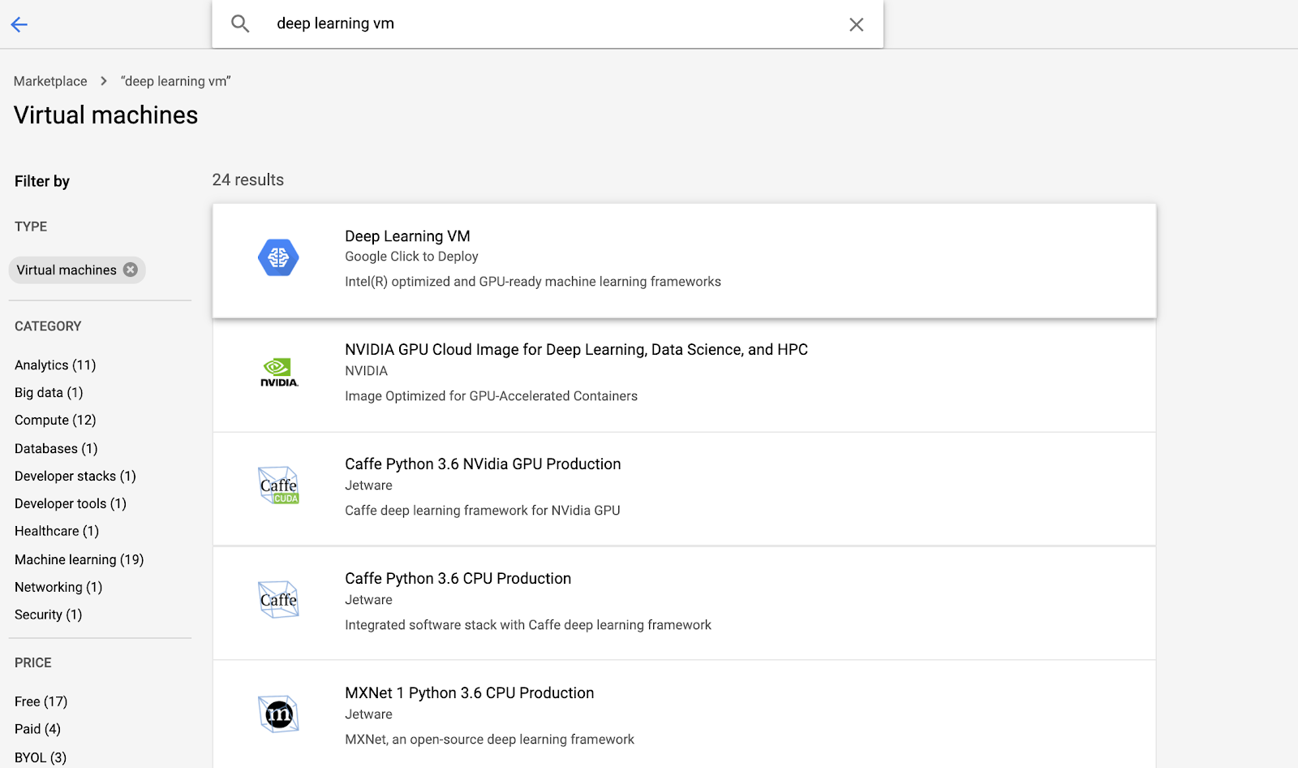1298x768 pixels.
Task: Click the "Intel(R) optimized and GPU-ready" description
Action: 533,282
